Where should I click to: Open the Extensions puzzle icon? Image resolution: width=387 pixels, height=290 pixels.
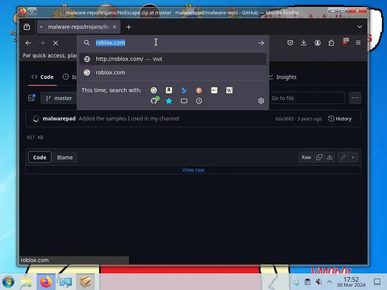click(x=331, y=43)
